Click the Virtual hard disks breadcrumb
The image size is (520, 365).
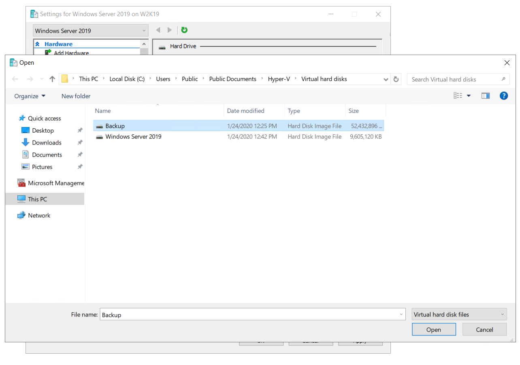[324, 79]
